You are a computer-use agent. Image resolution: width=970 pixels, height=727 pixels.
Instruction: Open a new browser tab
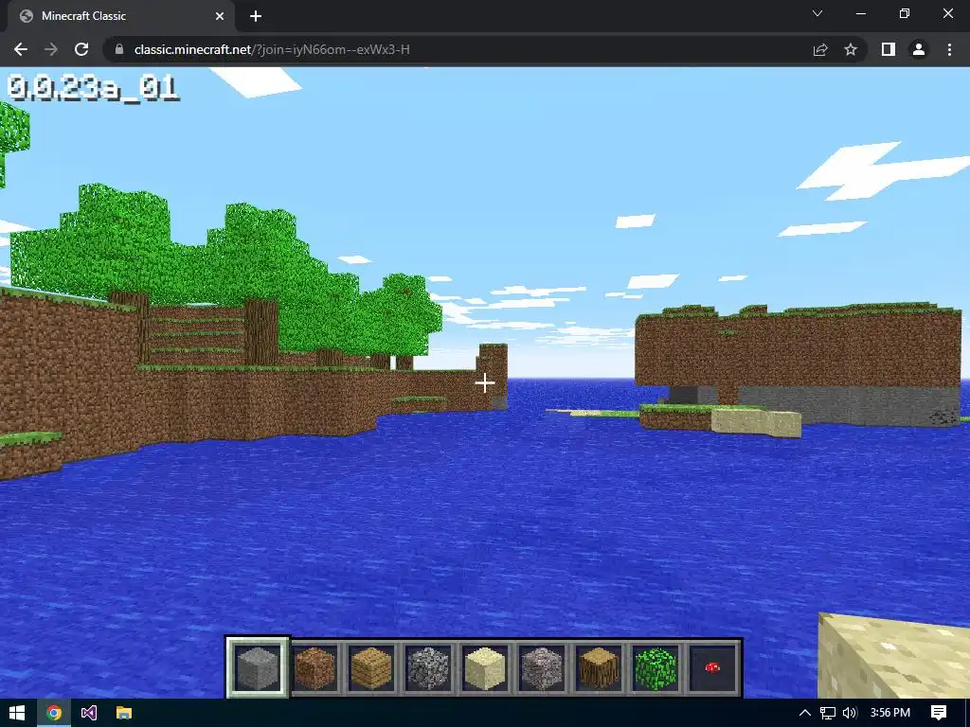[256, 16]
